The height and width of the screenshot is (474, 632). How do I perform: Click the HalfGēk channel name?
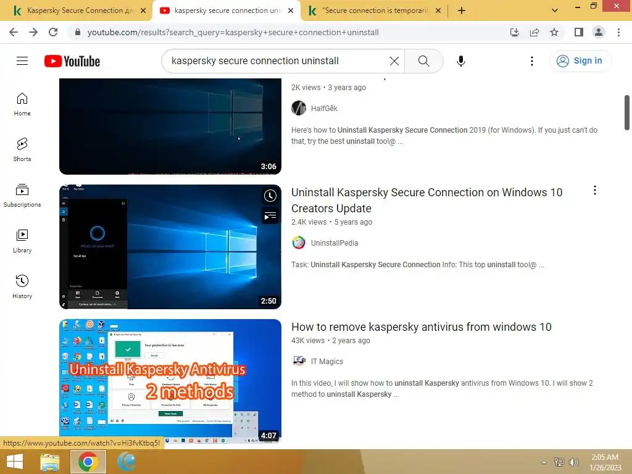[324, 109]
